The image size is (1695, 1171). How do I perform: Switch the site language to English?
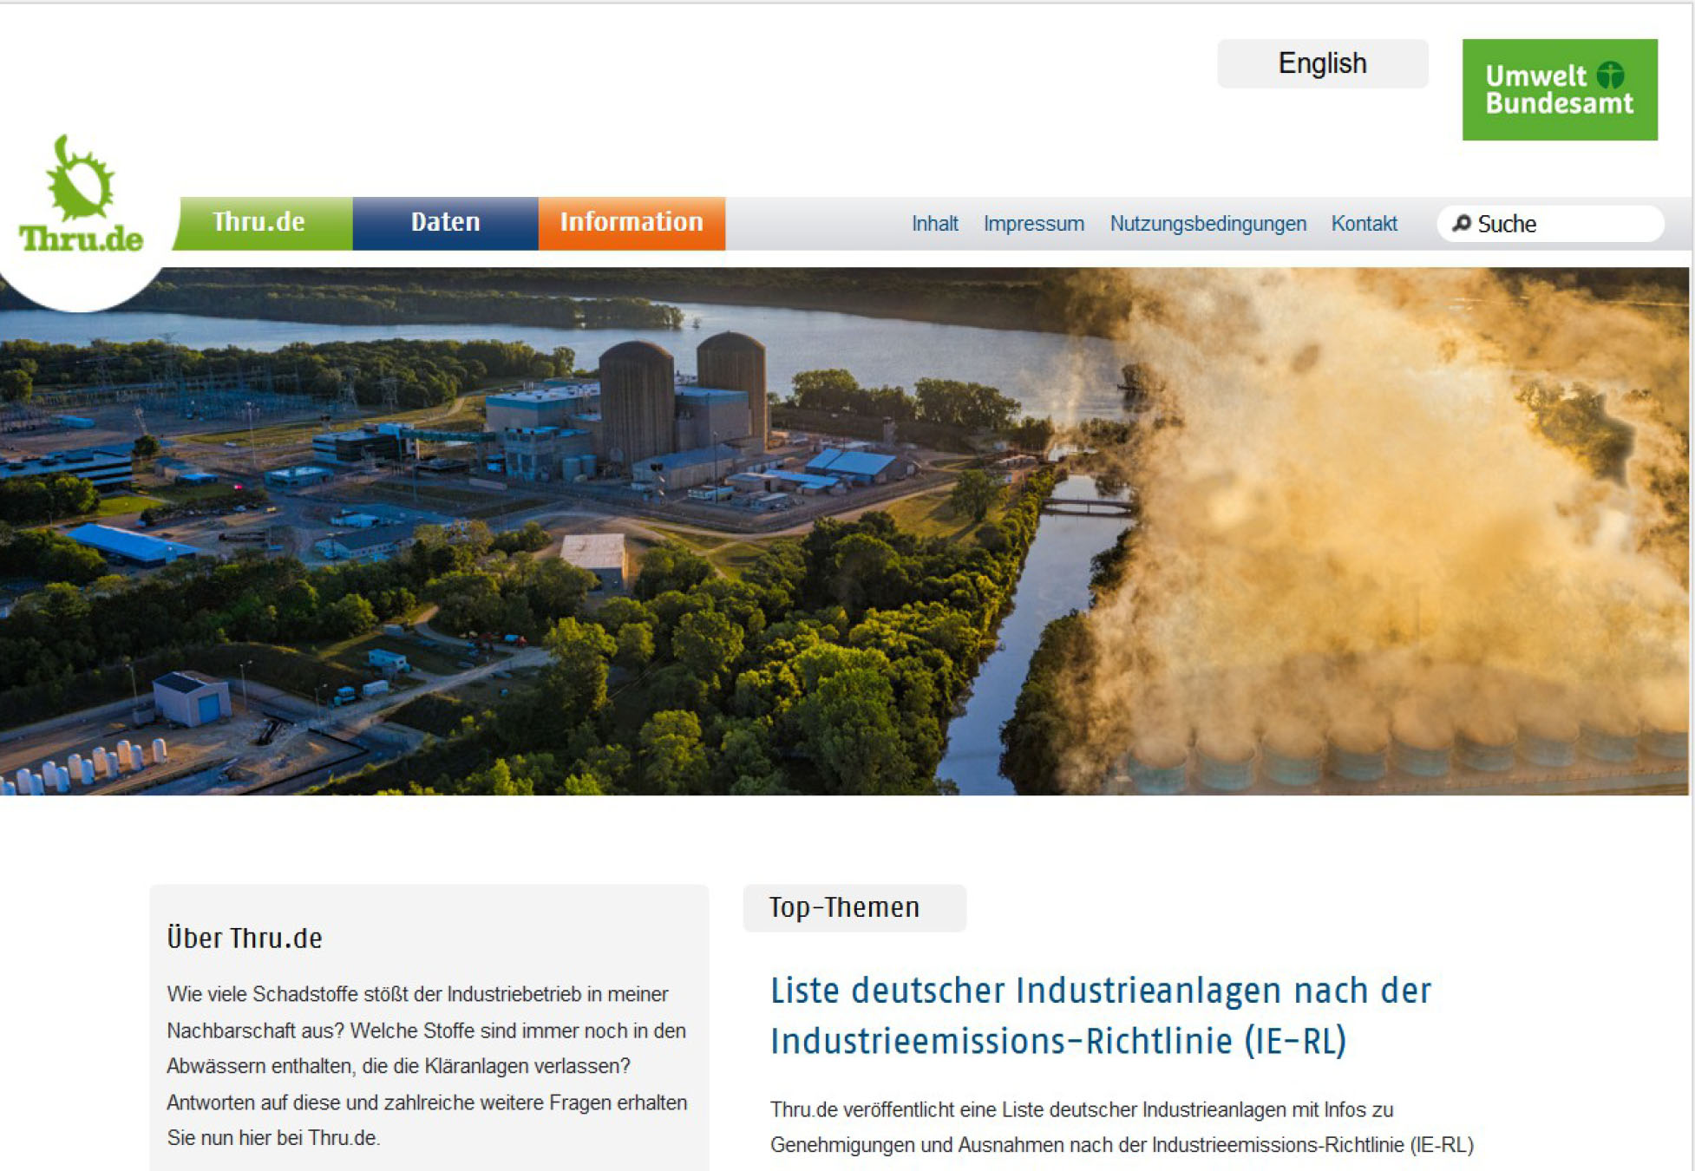point(1321,63)
